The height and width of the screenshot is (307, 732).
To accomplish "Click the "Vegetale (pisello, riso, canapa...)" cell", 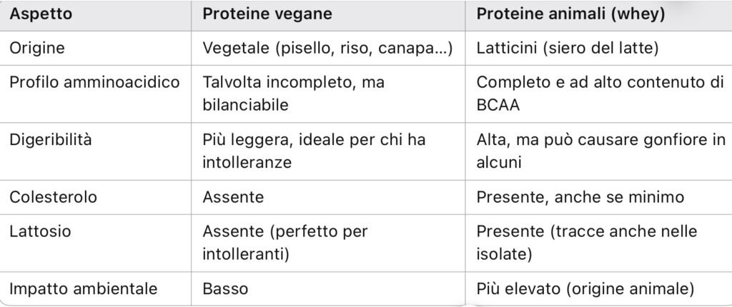I will [327, 49].
